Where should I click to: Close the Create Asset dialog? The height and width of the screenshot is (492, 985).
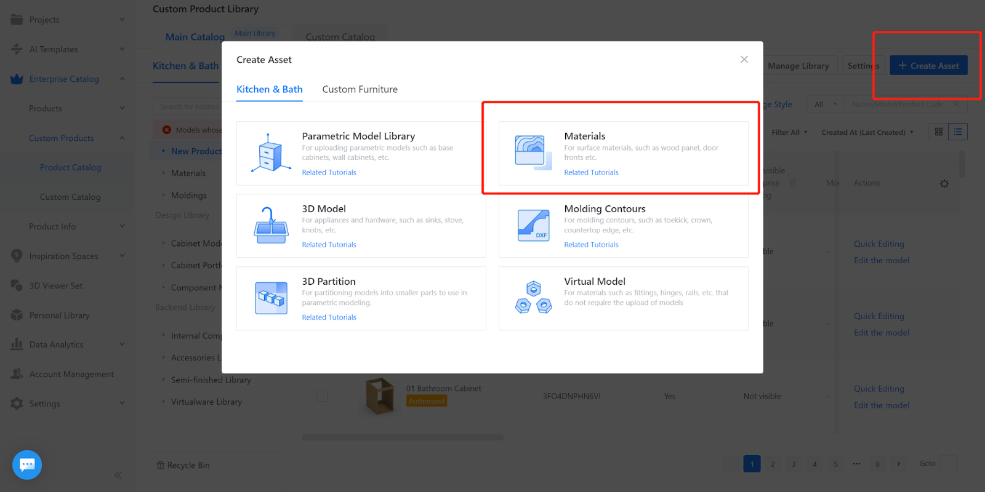tap(744, 60)
